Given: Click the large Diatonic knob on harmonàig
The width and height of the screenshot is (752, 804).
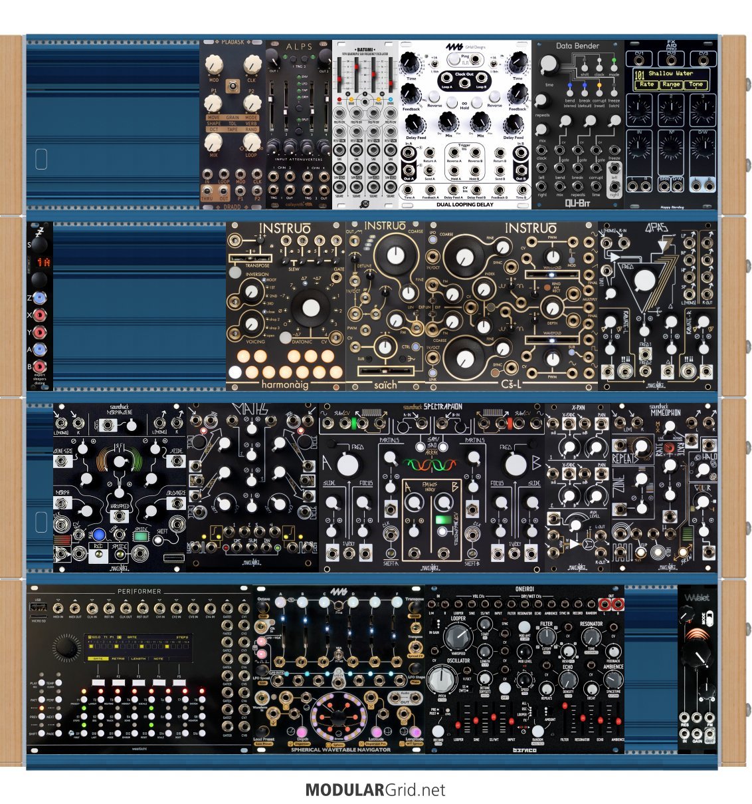Looking at the screenshot, I should coord(310,309).
